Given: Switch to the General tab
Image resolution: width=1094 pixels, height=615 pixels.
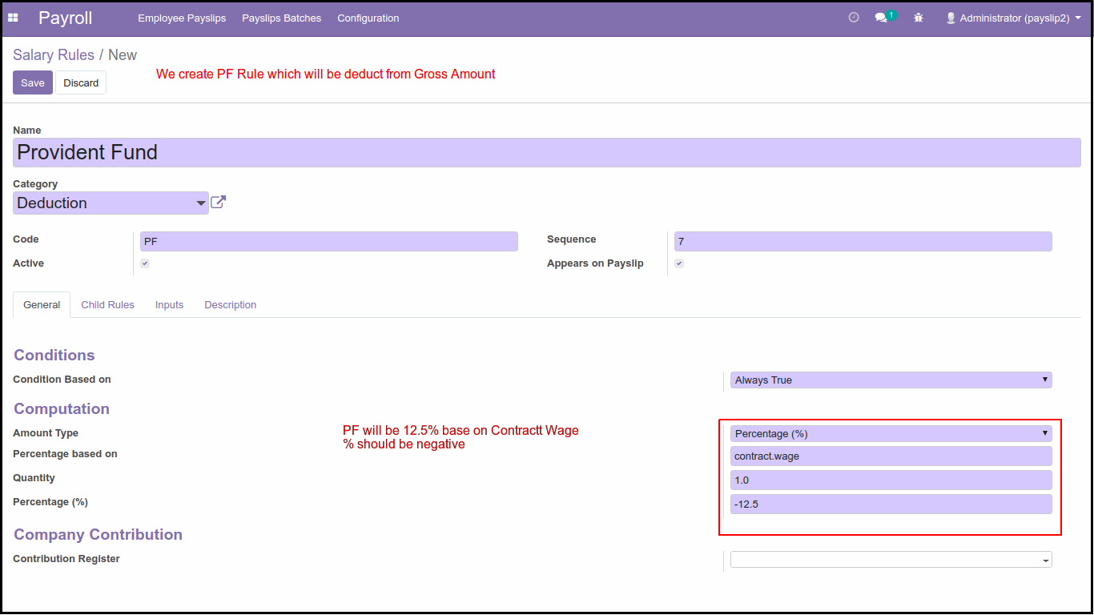Looking at the screenshot, I should (42, 305).
